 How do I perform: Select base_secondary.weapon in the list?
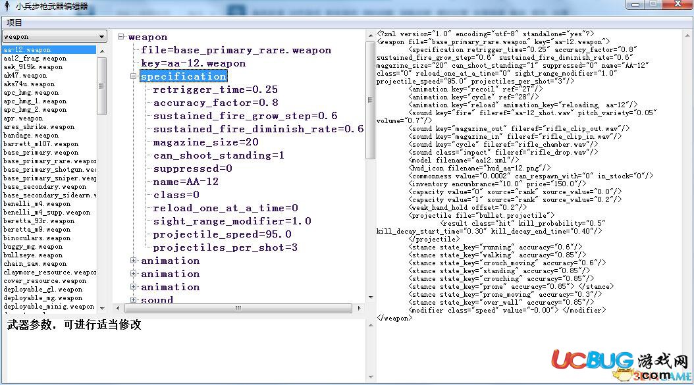(x=45, y=187)
